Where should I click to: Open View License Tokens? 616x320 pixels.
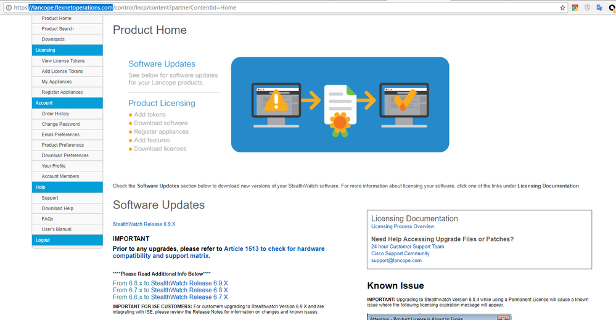67,61
